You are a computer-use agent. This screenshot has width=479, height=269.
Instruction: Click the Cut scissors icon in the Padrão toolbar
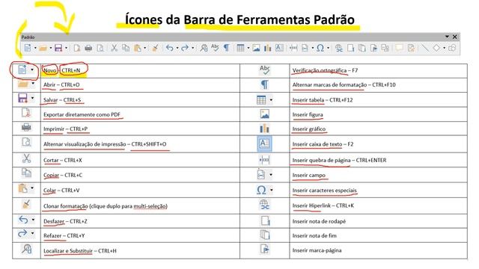pyautogui.click(x=114, y=48)
